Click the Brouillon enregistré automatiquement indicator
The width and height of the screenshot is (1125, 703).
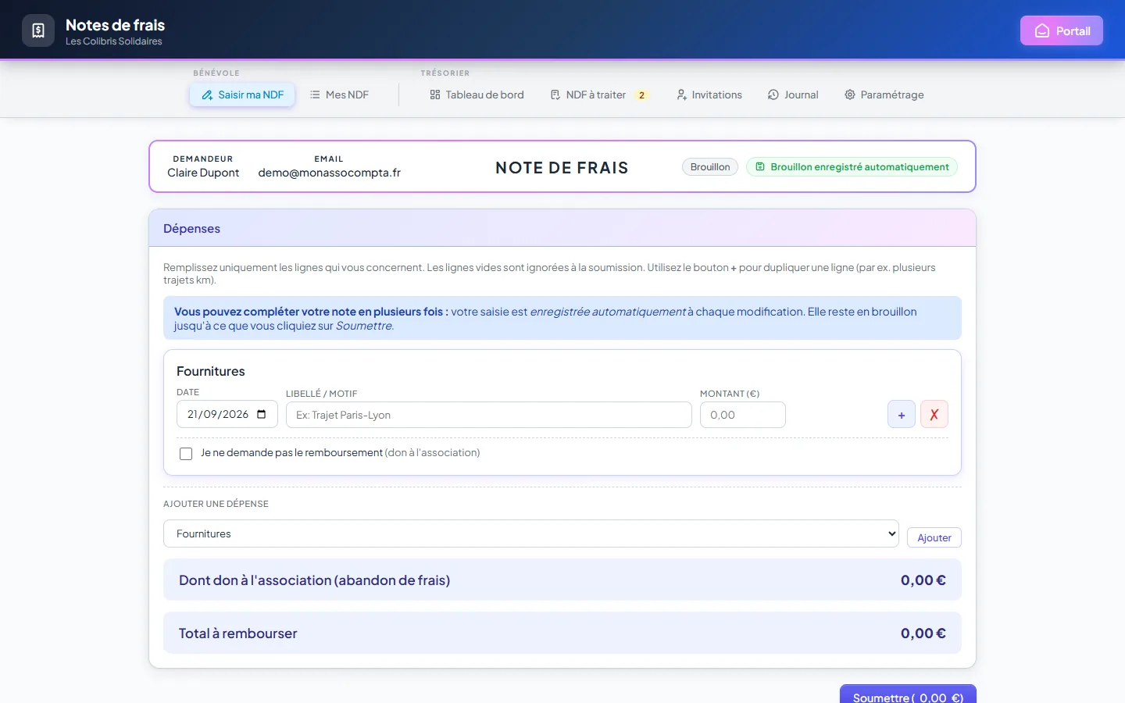(852, 166)
